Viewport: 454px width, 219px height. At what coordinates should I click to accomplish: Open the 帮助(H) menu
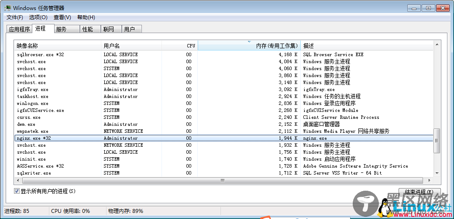click(86, 17)
